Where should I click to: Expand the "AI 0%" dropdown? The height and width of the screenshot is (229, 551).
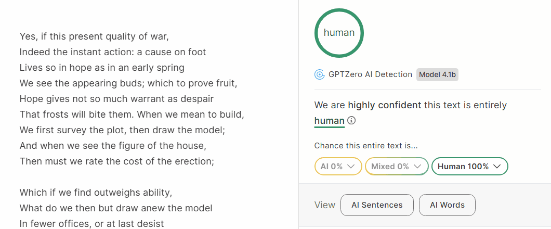tap(338, 167)
